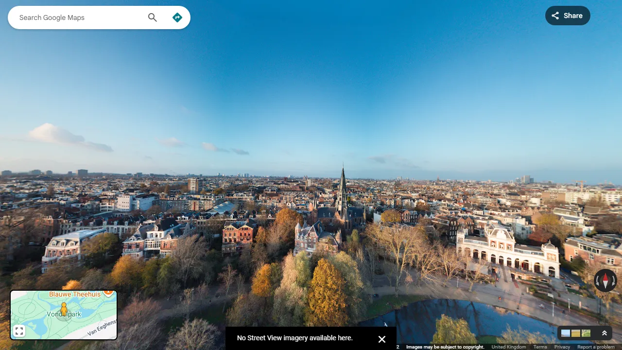
Task: Click Report a problem link
Action: tap(596, 347)
